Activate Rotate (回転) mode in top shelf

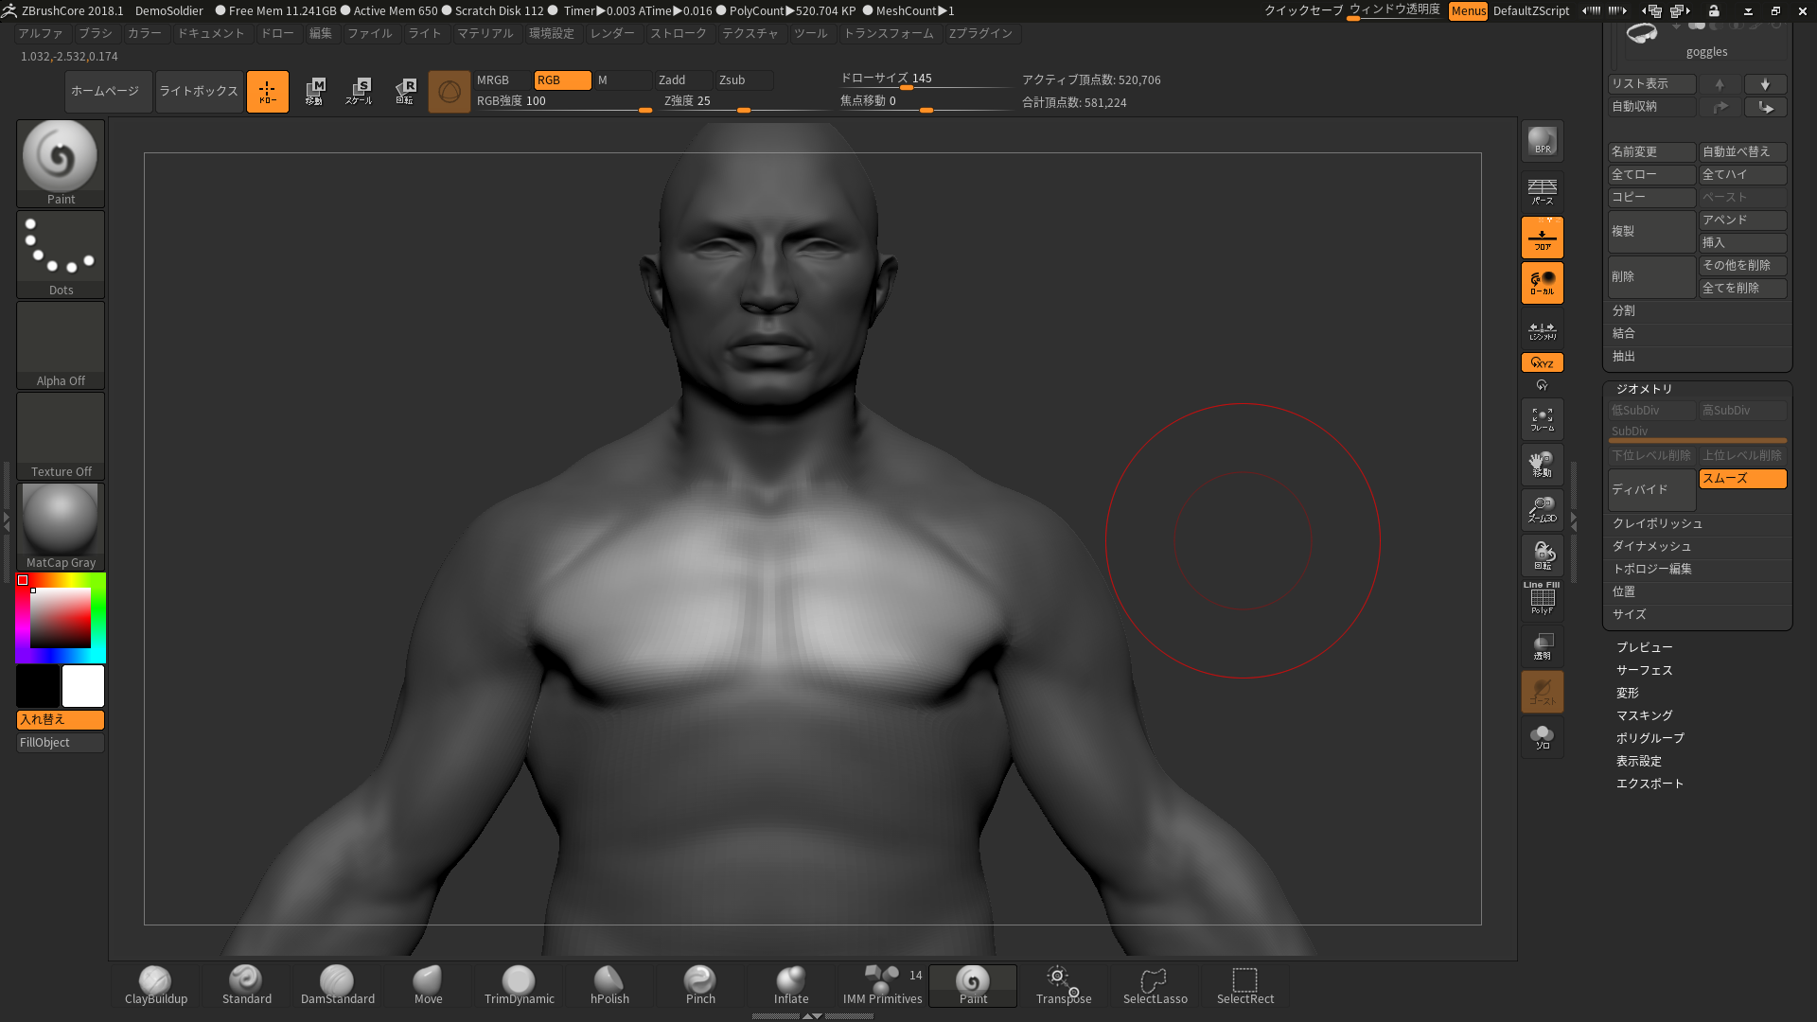404,92
